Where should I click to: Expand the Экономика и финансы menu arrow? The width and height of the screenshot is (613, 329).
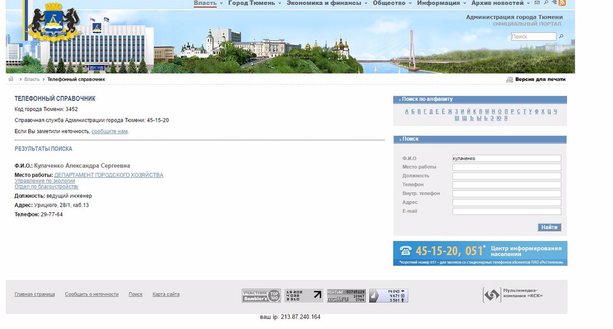[x=366, y=3]
